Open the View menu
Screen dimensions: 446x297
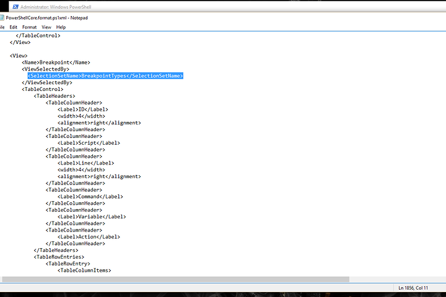pyautogui.click(x=46, y=27)
